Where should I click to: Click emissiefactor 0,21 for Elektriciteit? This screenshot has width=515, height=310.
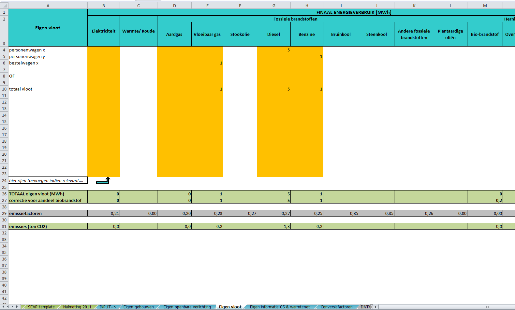click(104, 213)
